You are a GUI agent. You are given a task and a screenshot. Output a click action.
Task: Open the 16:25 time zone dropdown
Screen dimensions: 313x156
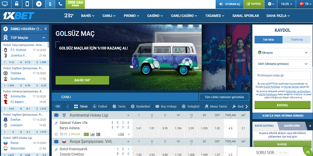point(286,4)
